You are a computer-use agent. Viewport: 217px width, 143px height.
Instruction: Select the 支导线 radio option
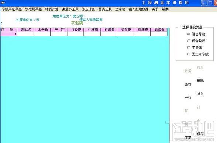195,48
